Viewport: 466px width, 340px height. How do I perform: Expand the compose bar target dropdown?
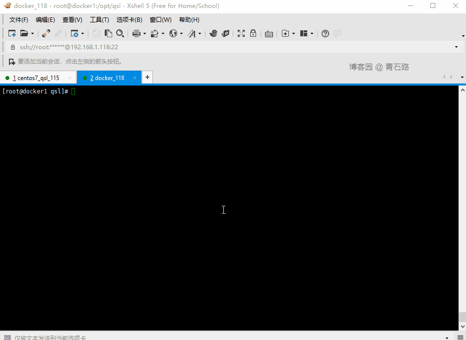click(x=447, y=338)
